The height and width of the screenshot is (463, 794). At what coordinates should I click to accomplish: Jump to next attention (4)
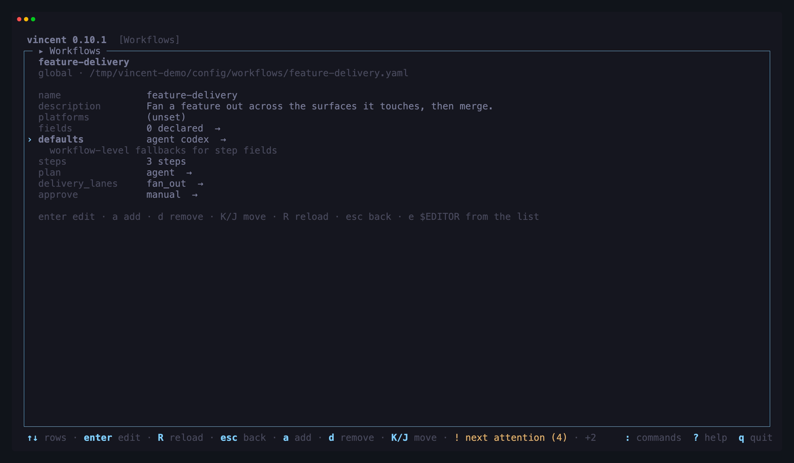pos(510,438)
